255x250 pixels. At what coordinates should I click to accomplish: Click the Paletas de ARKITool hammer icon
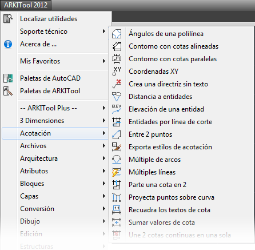(x=8, y=91)
